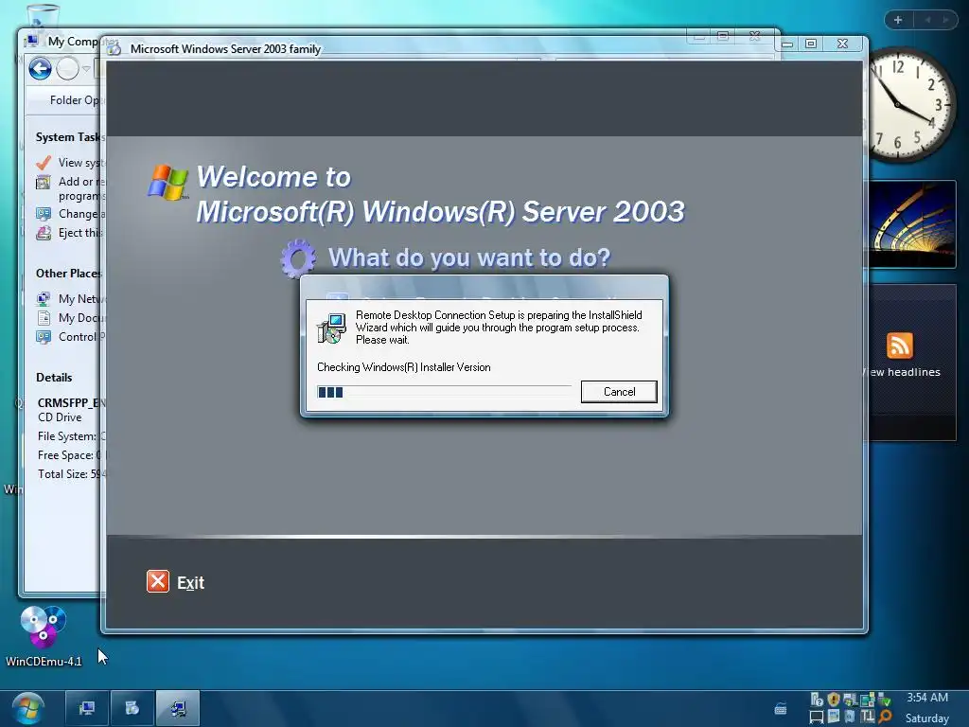969x727 pixels.
Task: Click the Free Space label in Details
Action: coord(65,455)
